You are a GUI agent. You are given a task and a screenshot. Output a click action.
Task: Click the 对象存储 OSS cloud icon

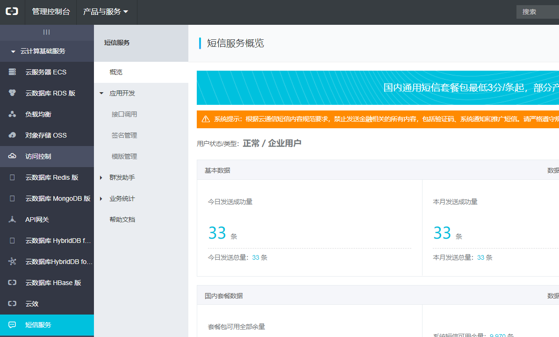[12, 135]
